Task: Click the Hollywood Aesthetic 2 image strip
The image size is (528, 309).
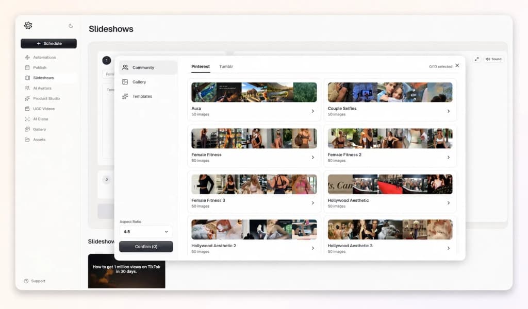Action: click(254, 229)
